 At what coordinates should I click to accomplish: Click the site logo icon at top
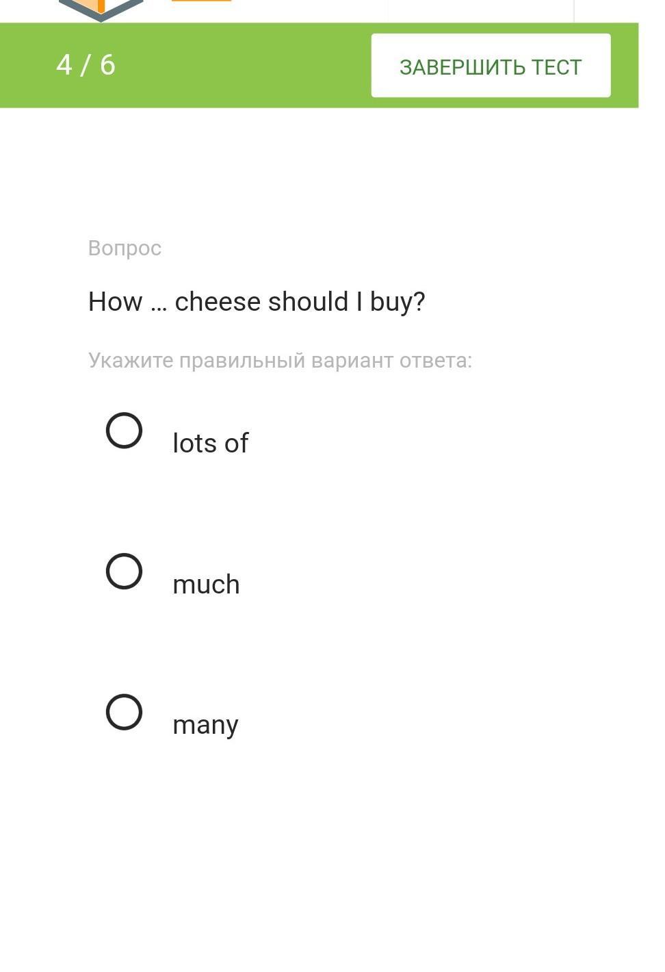(x=101, y=9)
